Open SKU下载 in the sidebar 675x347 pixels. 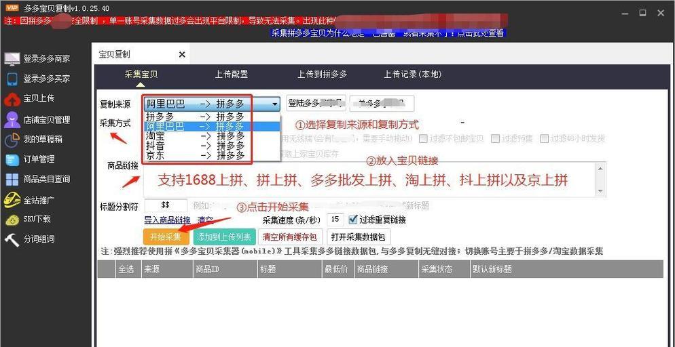28,219
